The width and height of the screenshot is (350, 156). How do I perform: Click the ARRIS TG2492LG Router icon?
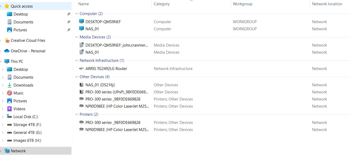coord(81,69)
